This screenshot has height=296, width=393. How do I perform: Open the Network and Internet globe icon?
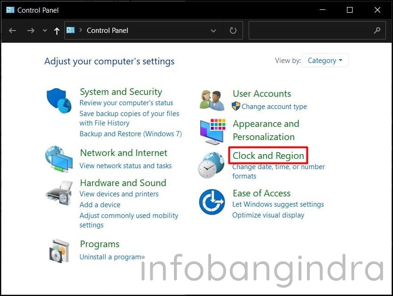59,159
